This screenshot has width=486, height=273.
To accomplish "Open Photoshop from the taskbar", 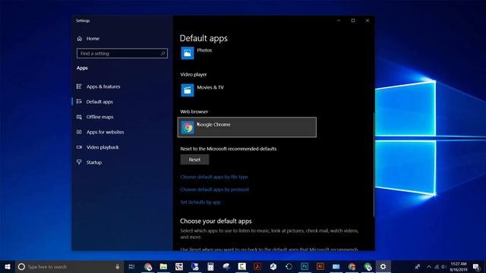I will [305, 266].
